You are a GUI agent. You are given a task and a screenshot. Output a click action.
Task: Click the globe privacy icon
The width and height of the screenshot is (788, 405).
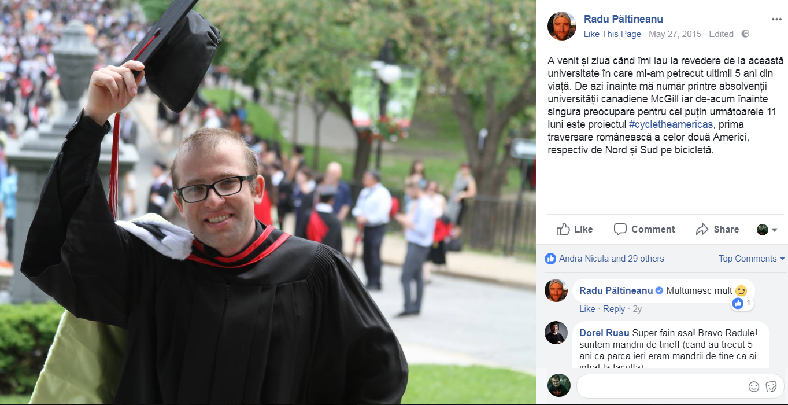745,34
